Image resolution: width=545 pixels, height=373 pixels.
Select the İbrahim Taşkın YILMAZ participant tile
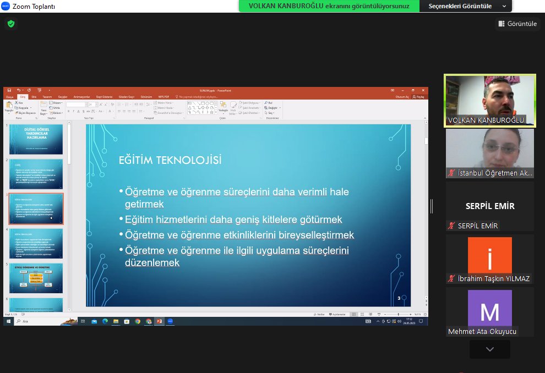point(490,259)
